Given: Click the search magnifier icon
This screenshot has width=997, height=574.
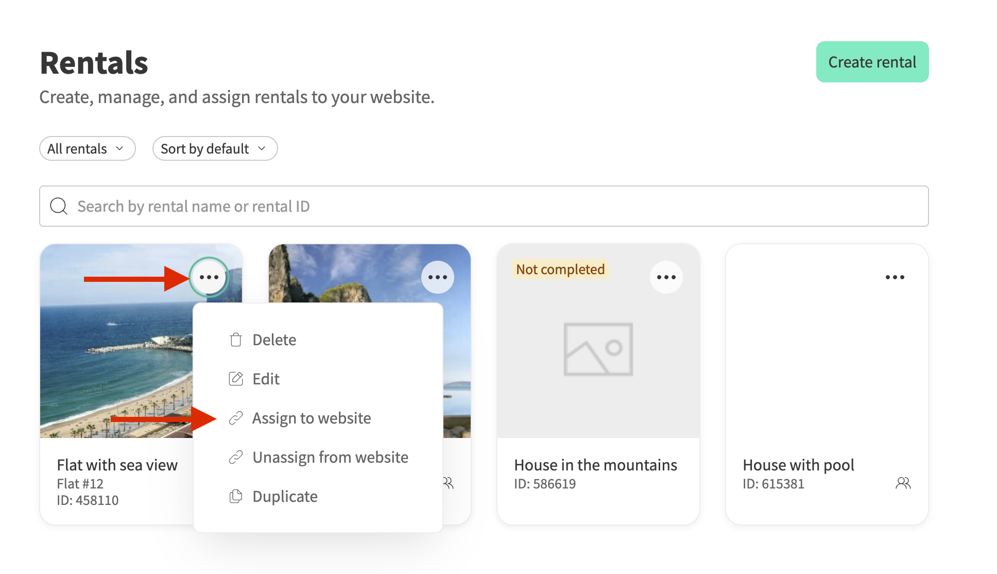Looking at the screenshot, I should (x=59, y=206).
